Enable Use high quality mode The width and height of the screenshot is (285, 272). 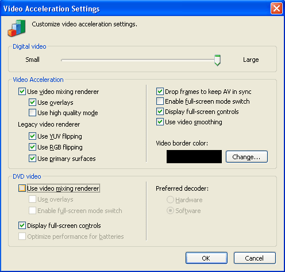tap(32, 113)
